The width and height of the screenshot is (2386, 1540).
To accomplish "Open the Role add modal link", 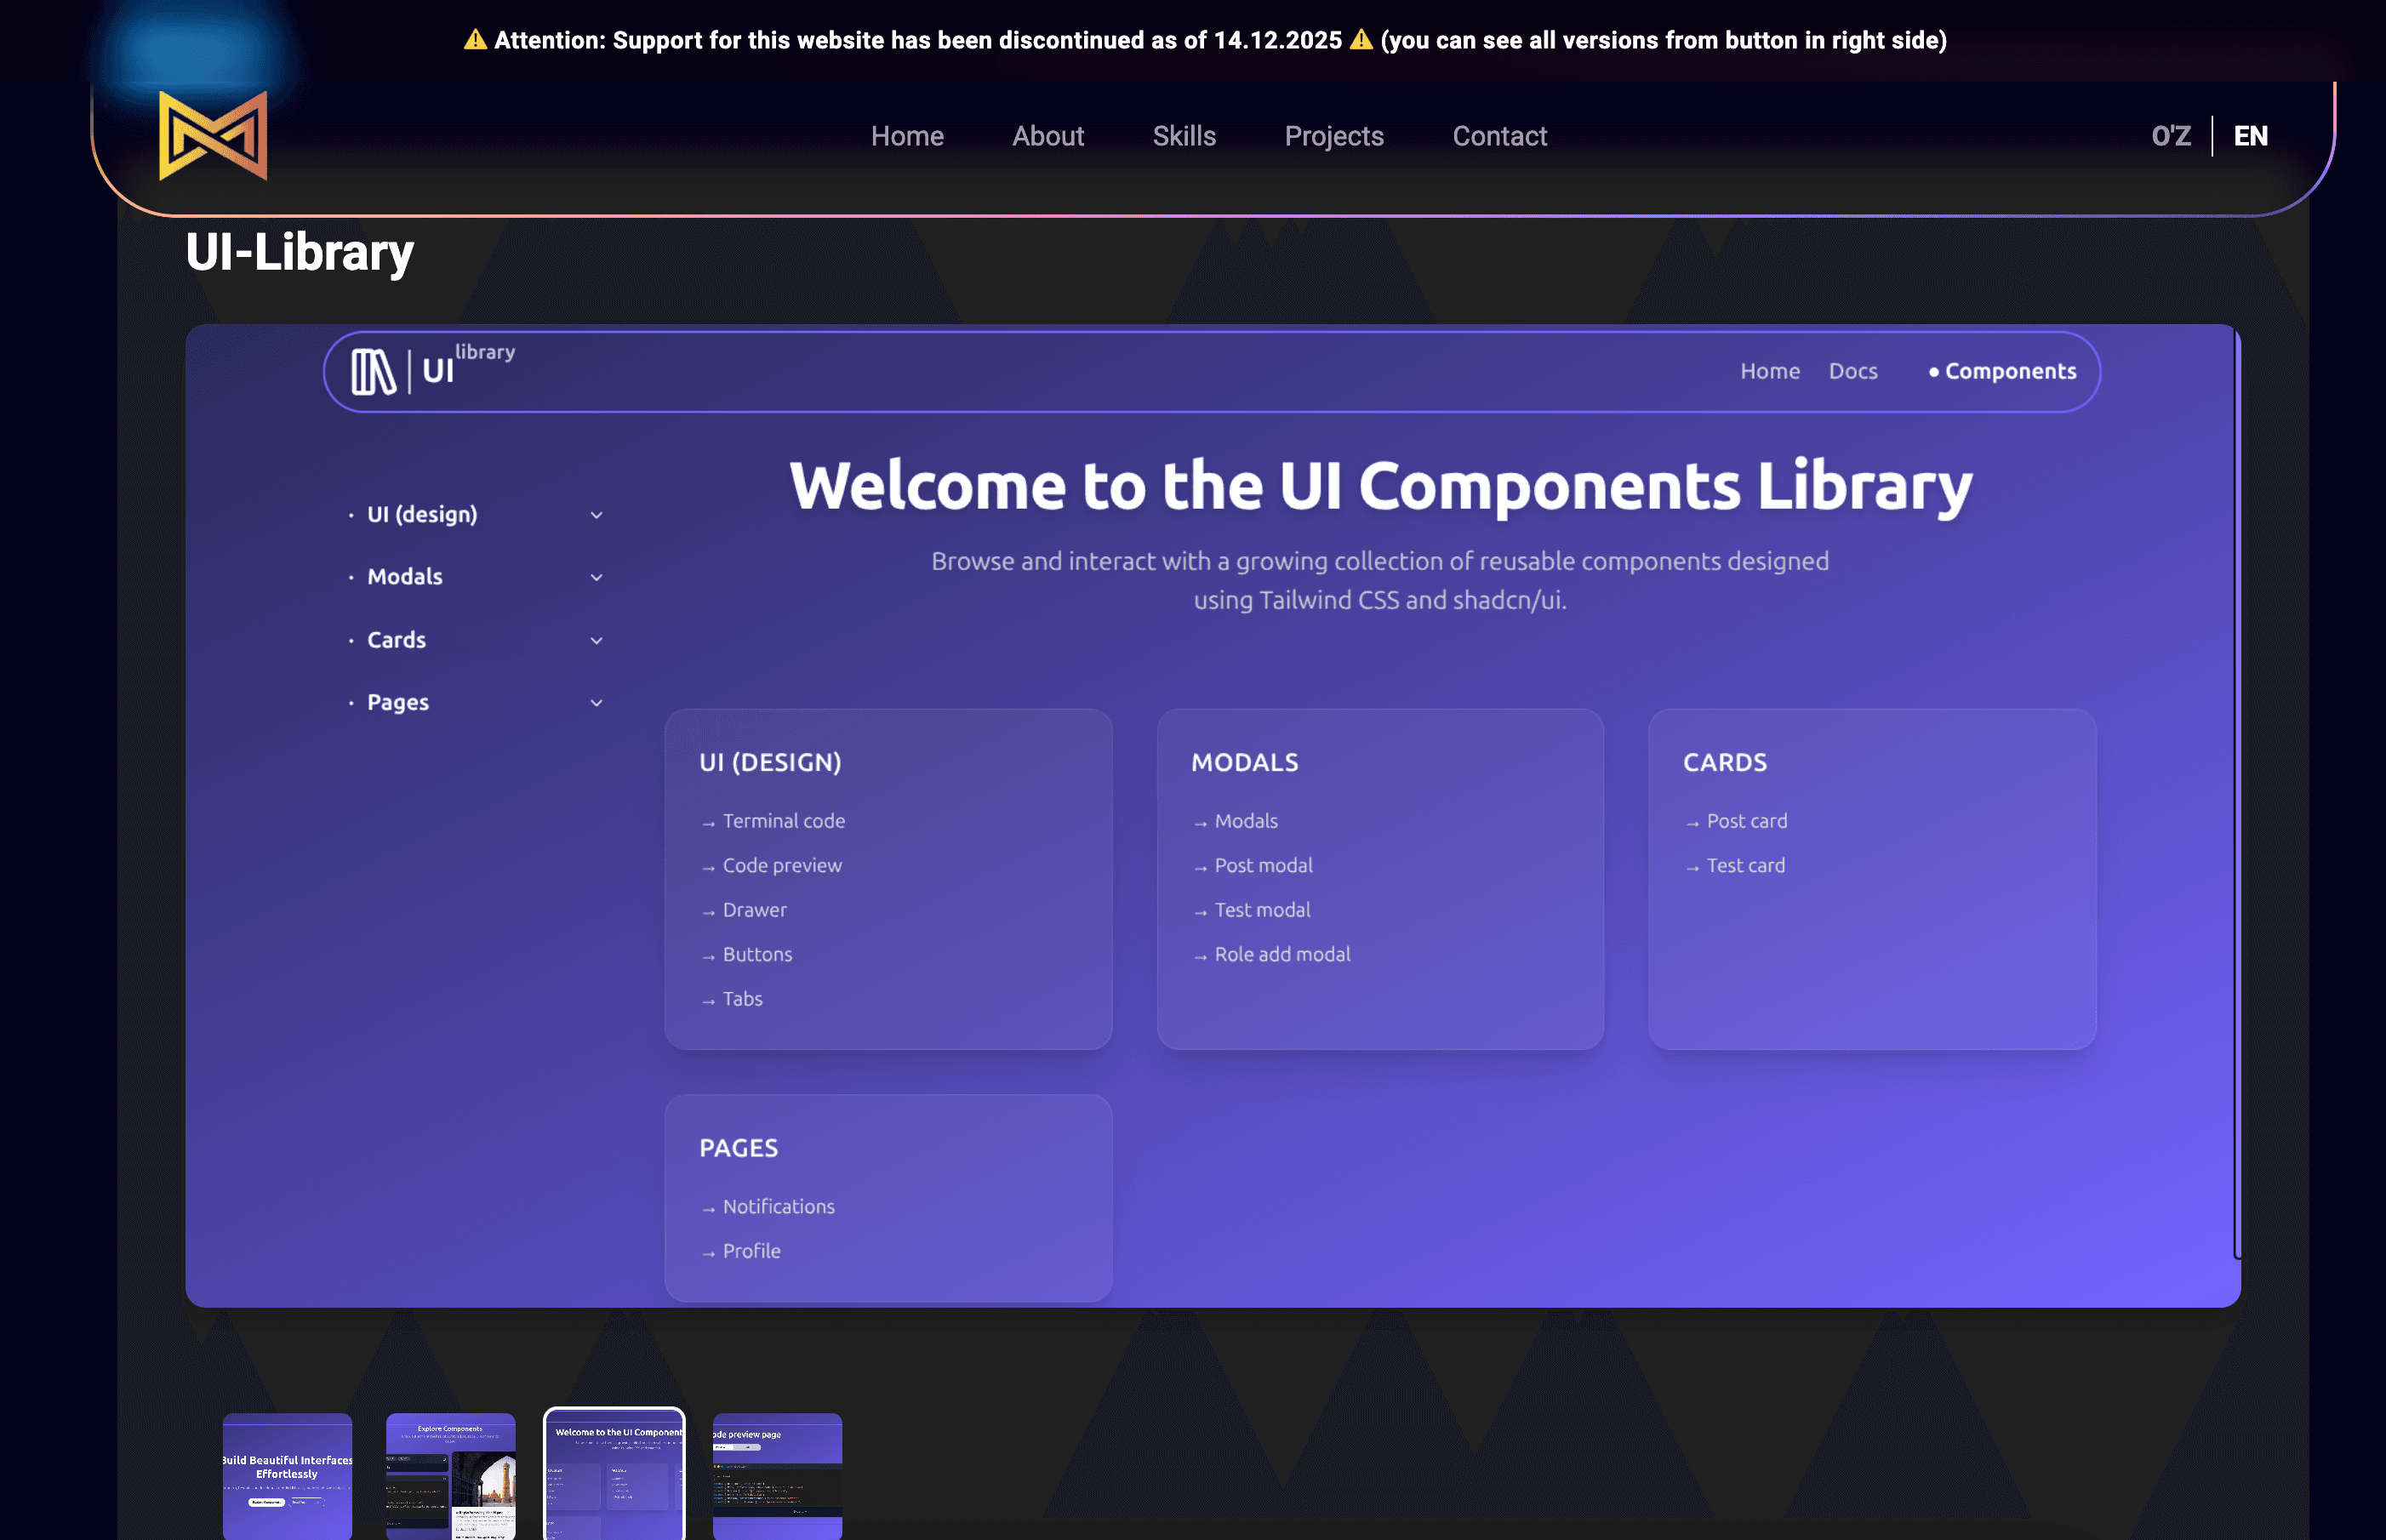I will pyautogui.click(x=1282, y=955).
